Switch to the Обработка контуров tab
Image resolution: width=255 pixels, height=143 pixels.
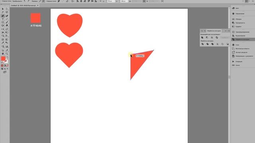coord(214,31)
